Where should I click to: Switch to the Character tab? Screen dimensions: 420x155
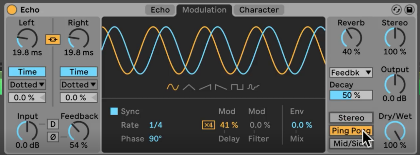259,10
